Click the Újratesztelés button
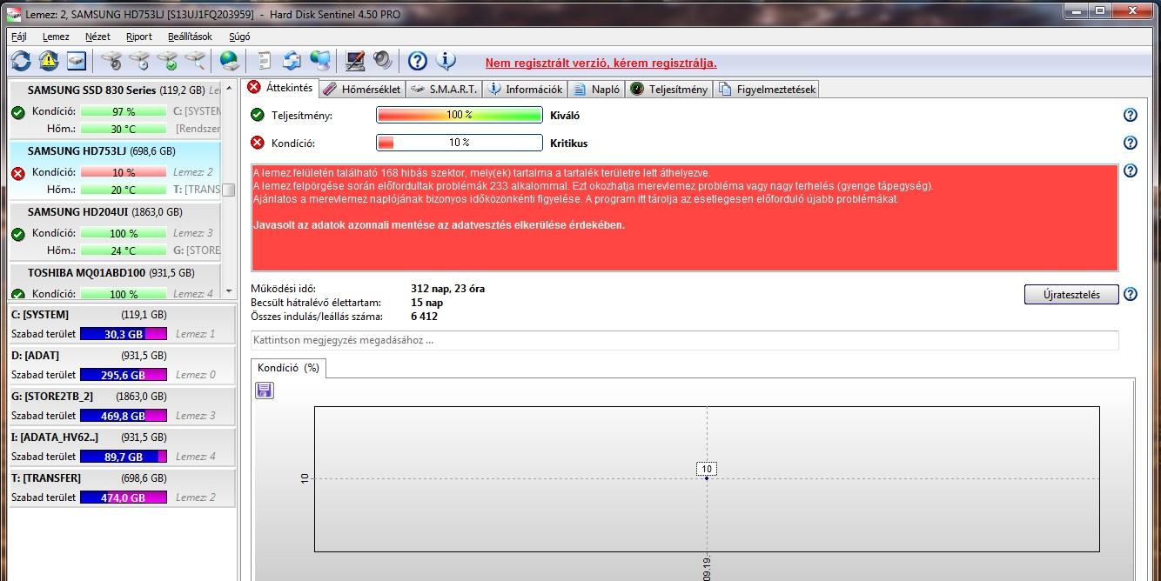Screen dimensions: 1161x581 (x=1071, y=294)
